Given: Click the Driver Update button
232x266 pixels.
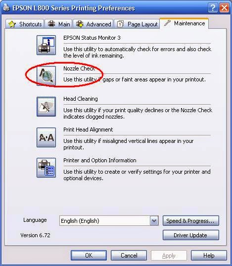Looking at the screenshot, I should click(x=191, y=235).
